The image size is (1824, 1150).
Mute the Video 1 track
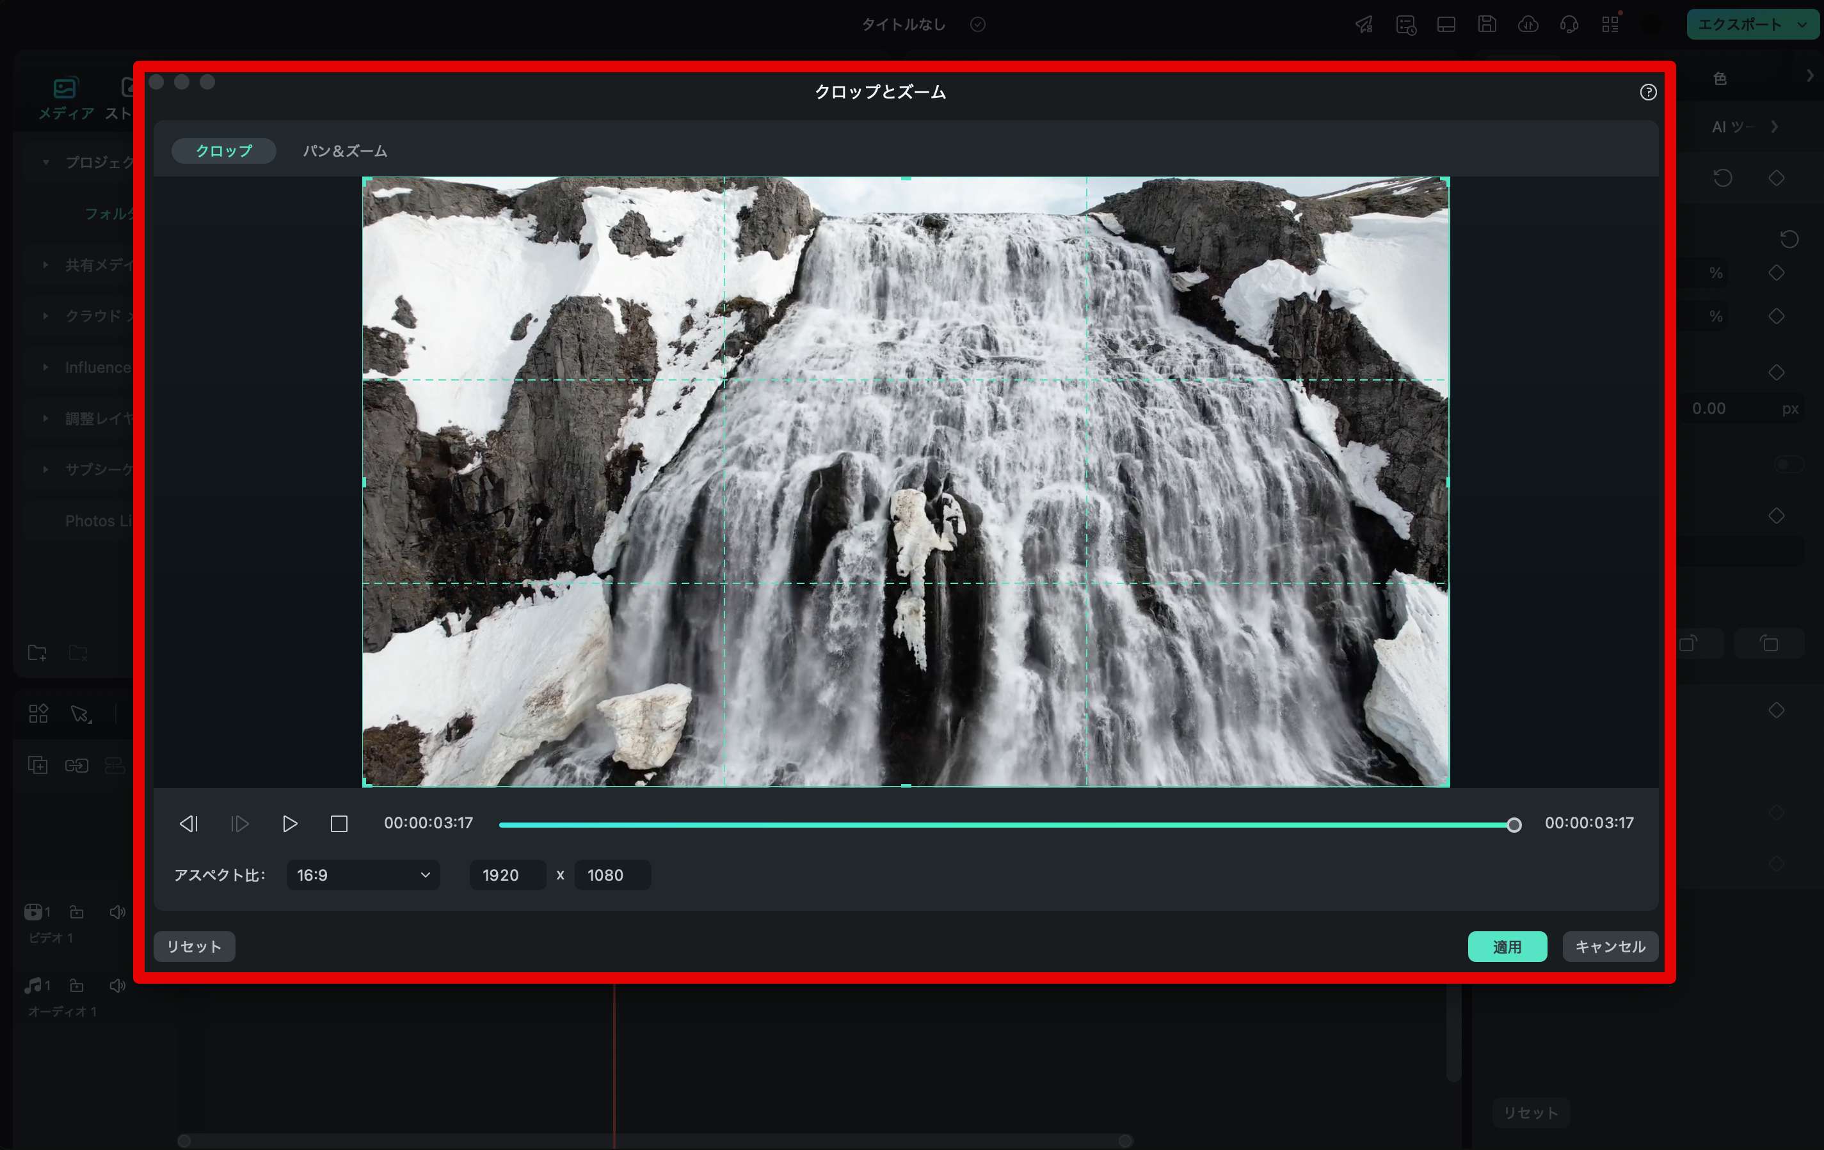(116, 912)
